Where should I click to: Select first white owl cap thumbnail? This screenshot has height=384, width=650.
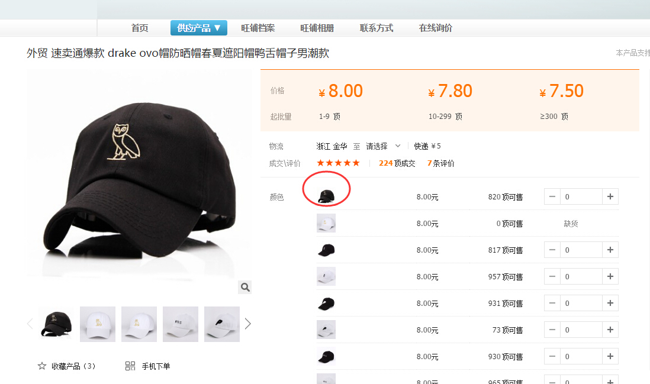click(98, 324)
